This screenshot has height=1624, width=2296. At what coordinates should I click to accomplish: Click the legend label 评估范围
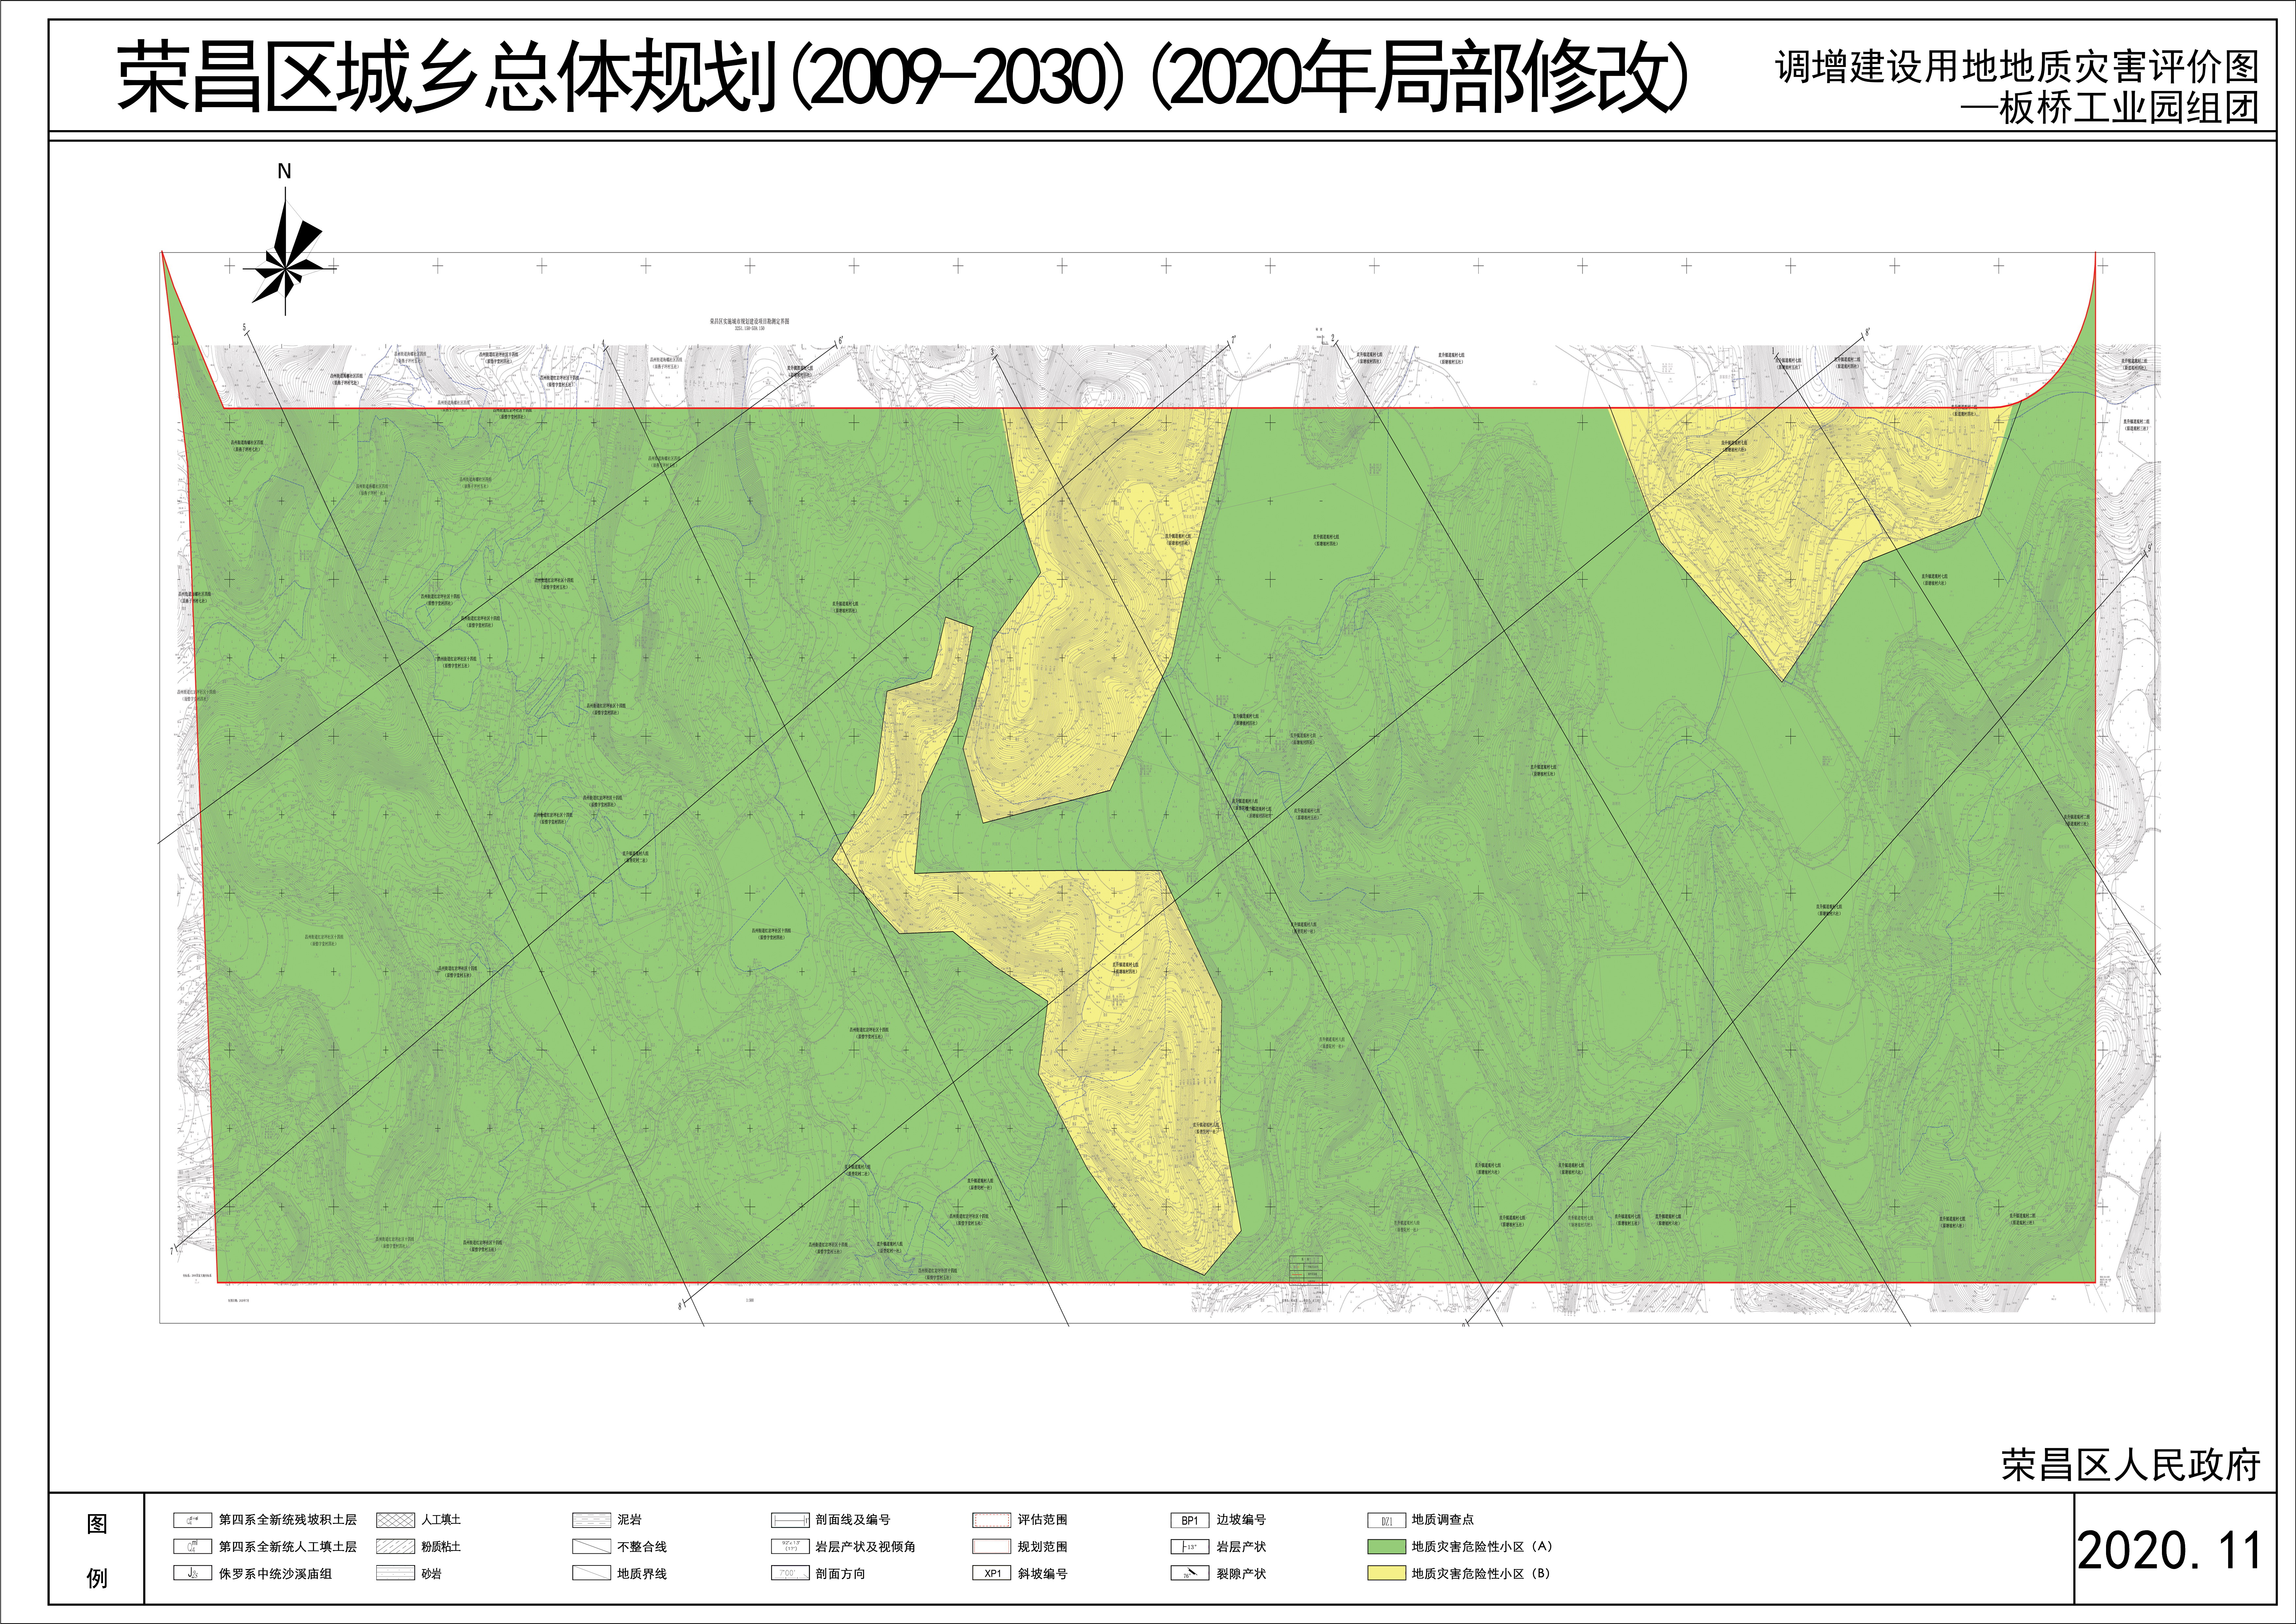point(1043,1520)
